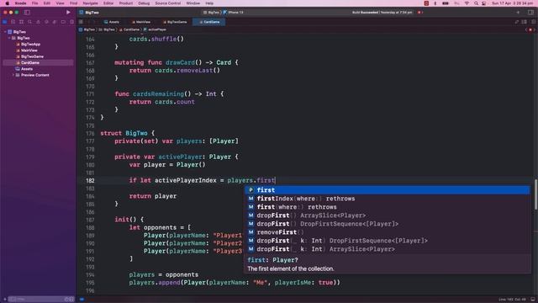The width and height of the screenshot is (538, 303).
Task: Open the BigTwo project jump bar segment
Action: click(87, 30)
